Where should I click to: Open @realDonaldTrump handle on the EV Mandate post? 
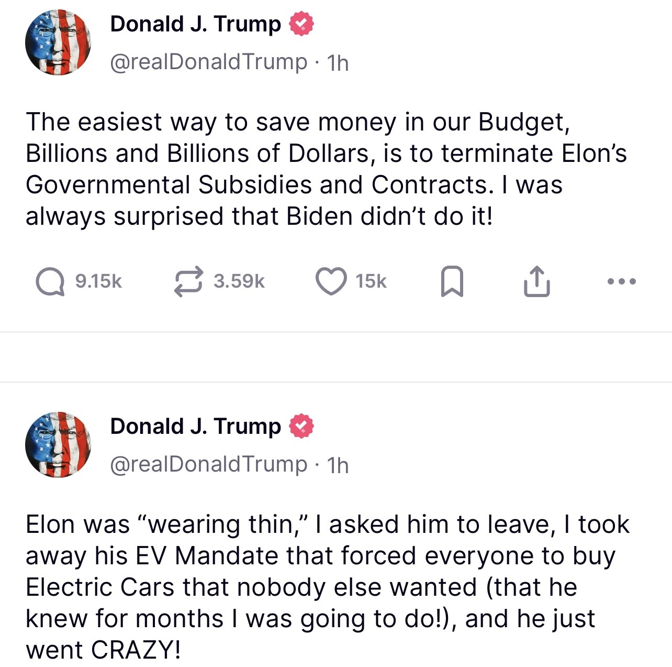[x=208, y=465]
